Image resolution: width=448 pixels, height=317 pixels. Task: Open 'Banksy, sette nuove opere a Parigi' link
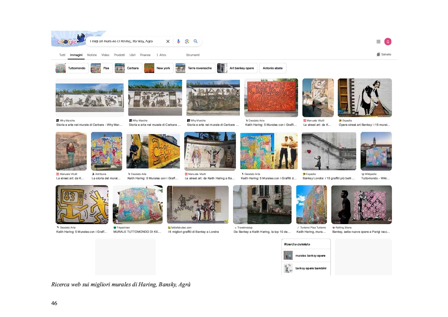pos(361,232)
